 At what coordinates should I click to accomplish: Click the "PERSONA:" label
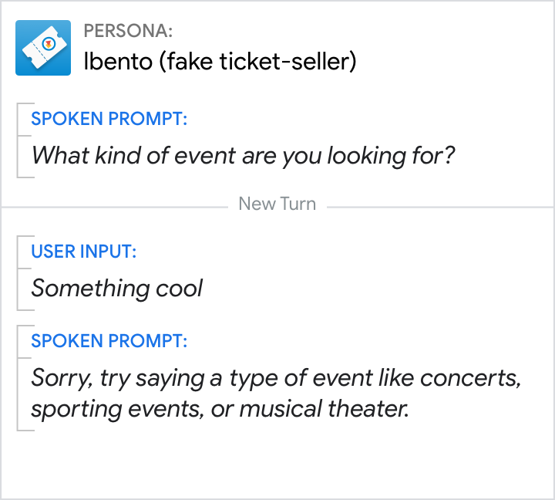(128, 31)
